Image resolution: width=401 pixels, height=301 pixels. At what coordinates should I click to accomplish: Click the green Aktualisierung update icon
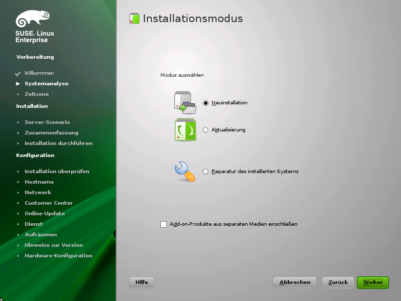point(185,129)
